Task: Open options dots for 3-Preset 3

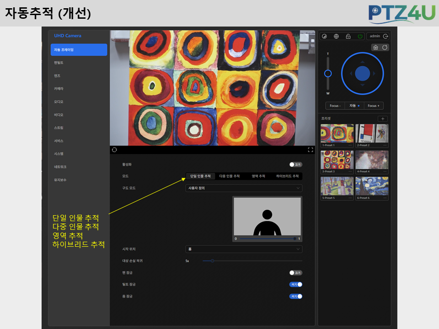Action: point(350,171)
